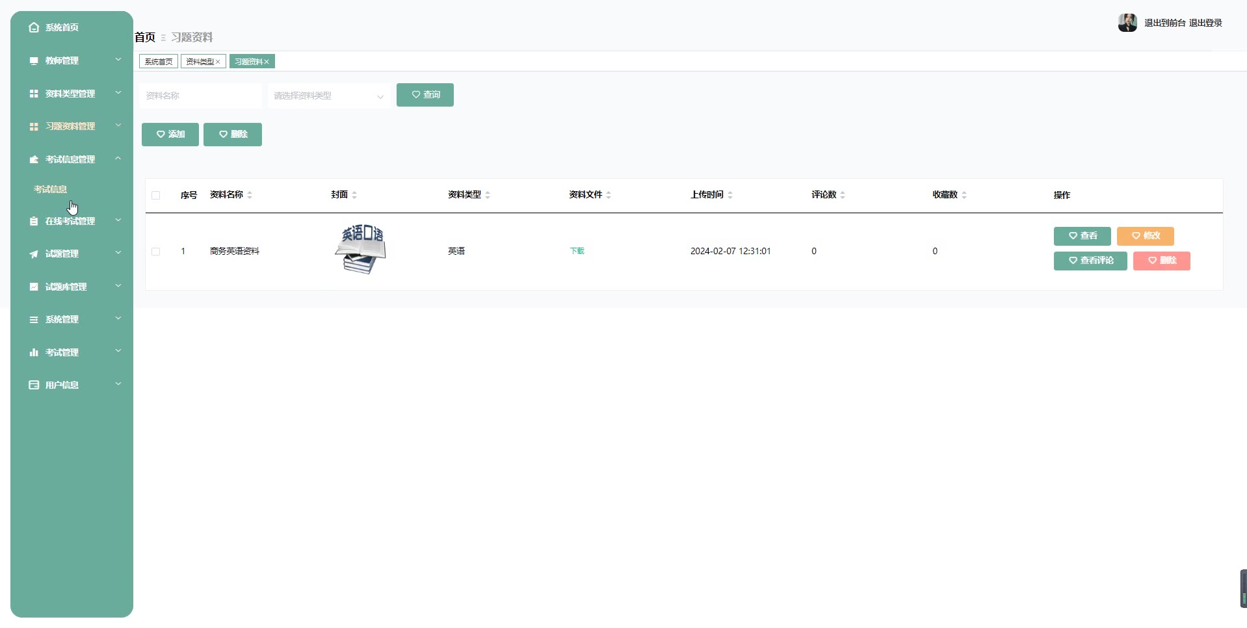Switch to the 资料类型 tab
The width and height of the screenshot is (1247, 628).
coord(200,62)
